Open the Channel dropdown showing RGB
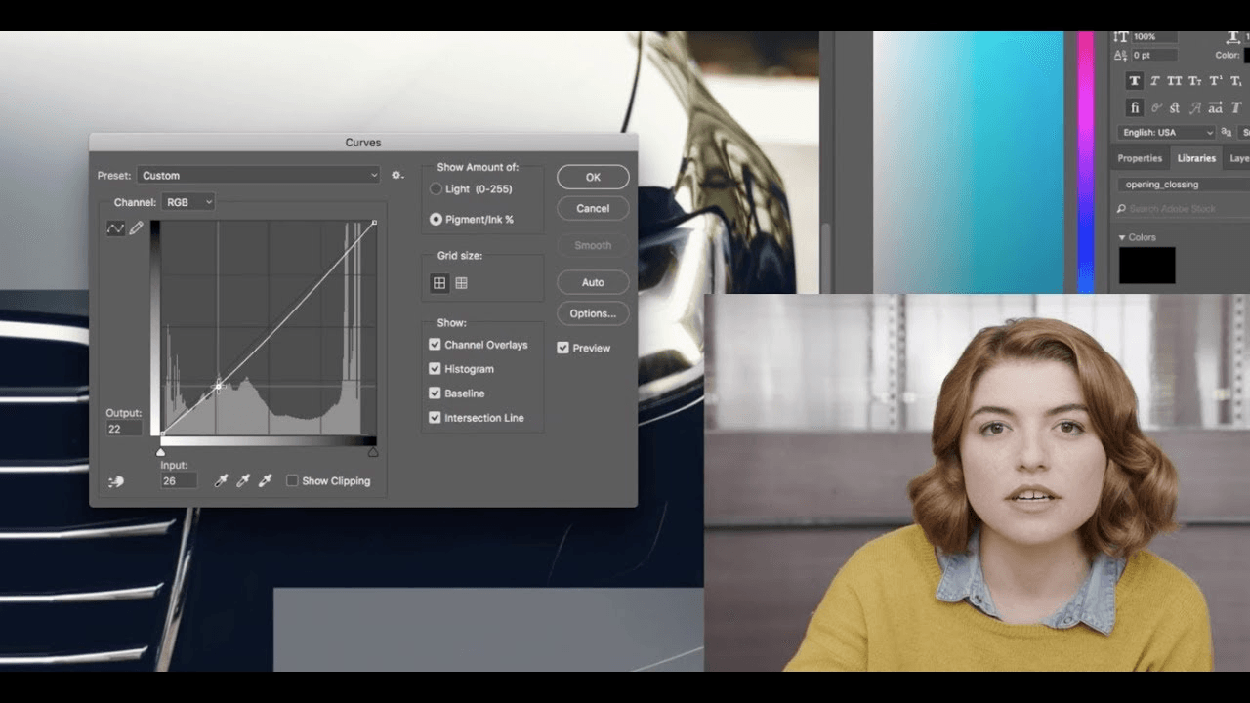 (x=187, y=202)
